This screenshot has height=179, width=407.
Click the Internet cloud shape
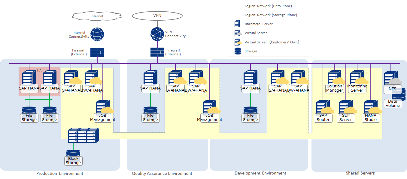click(97, 16)
